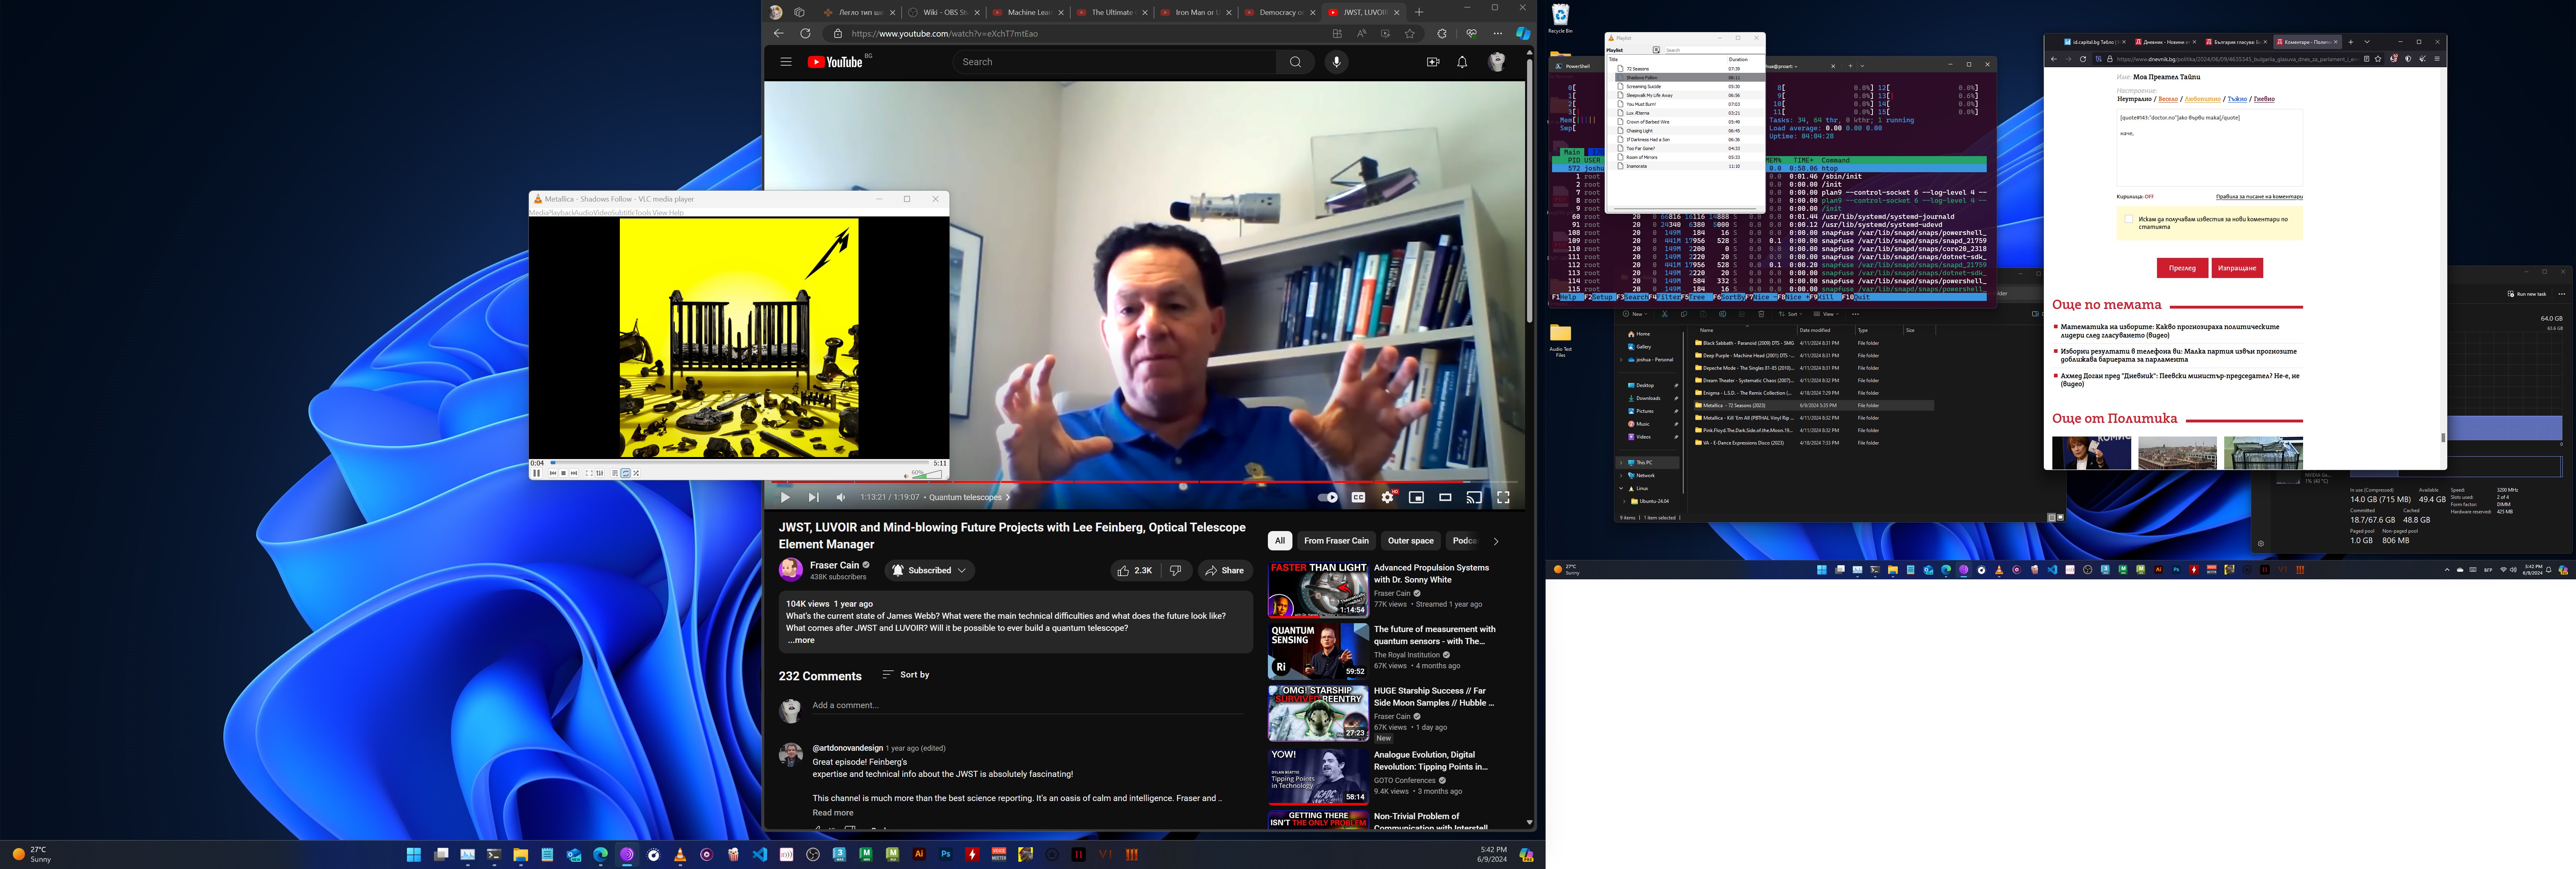The image size is (2576, 869).
Task: Open the Windows Start button on taskbar
Action: tap(414, 855)
